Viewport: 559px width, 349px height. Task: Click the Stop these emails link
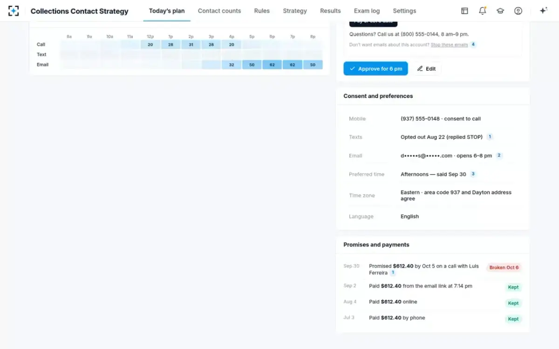(x=449, y=45)
